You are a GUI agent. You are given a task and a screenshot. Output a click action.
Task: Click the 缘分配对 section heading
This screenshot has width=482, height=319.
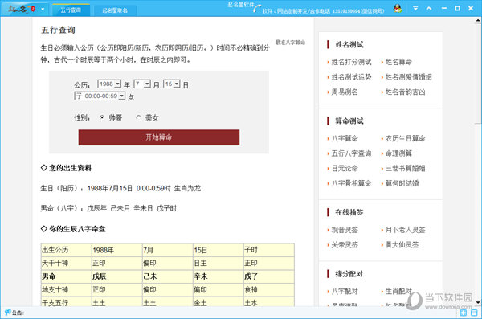349,274
